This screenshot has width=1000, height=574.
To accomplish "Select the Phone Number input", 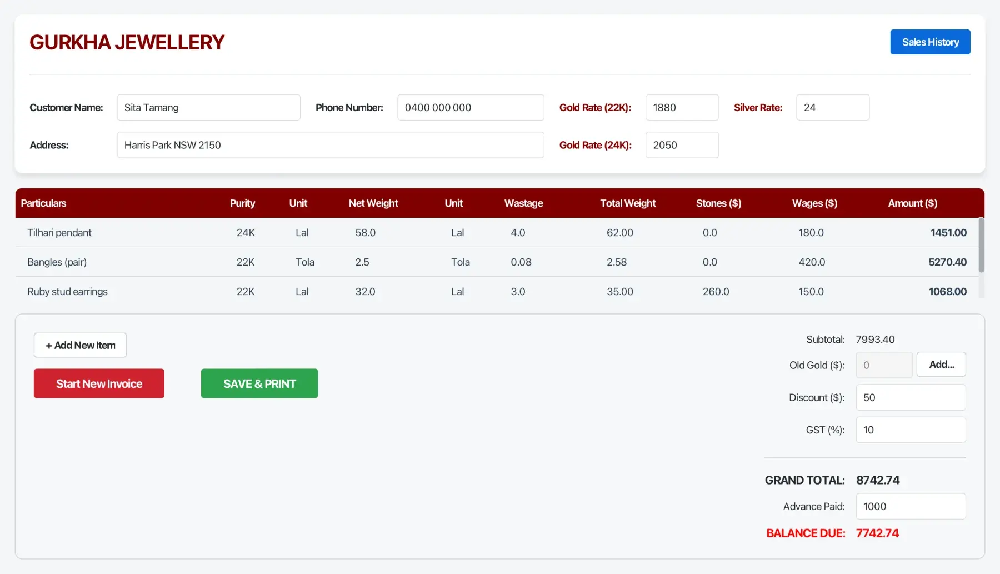I will pyautogui.click(x=471, y=108).
